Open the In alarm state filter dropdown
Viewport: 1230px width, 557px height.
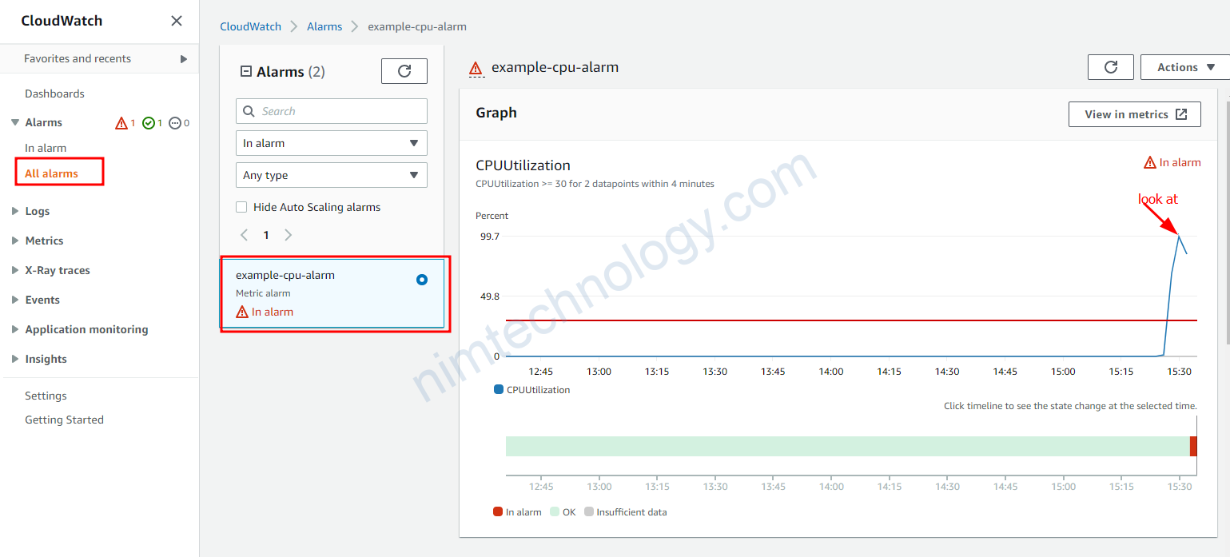coord(332,143)
